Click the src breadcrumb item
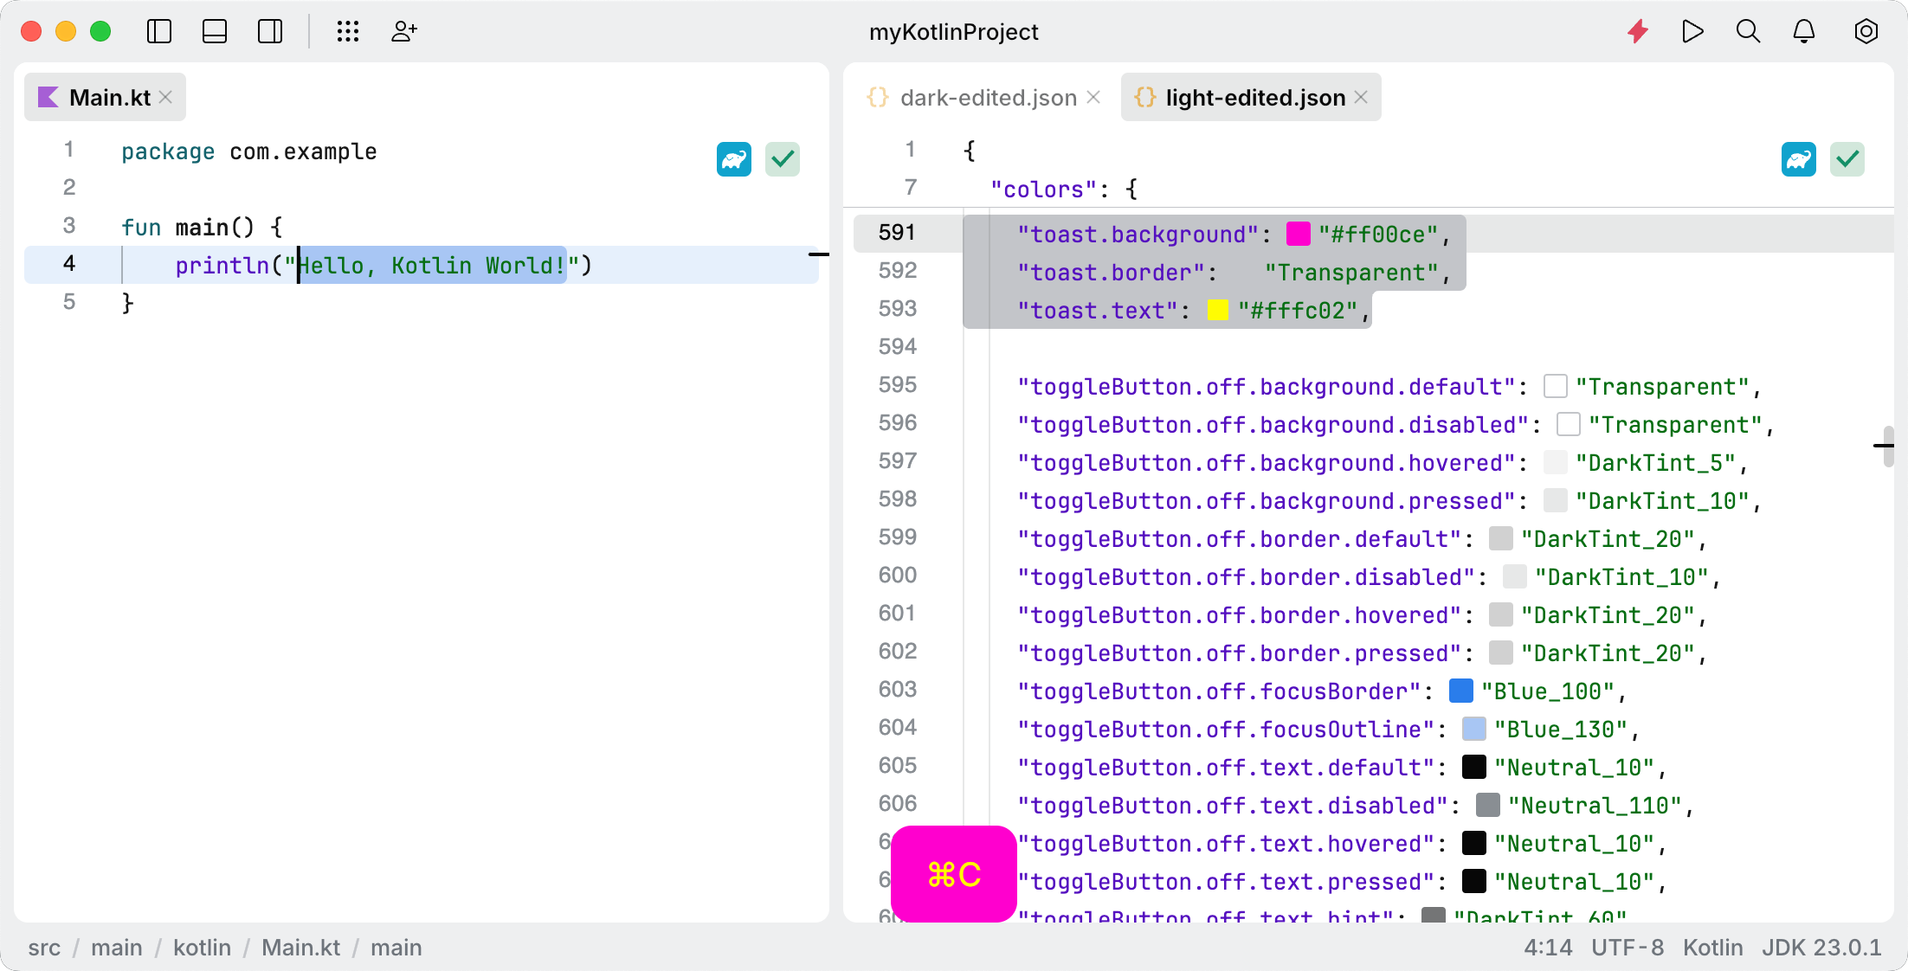Screen dimensions: 1908x971 44,948
